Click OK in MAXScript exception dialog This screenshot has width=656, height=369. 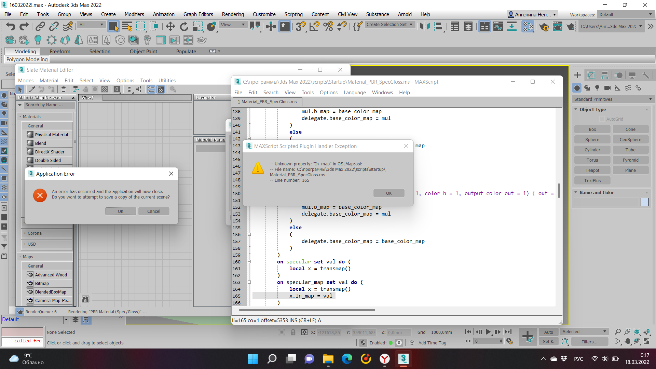[389, 193]
